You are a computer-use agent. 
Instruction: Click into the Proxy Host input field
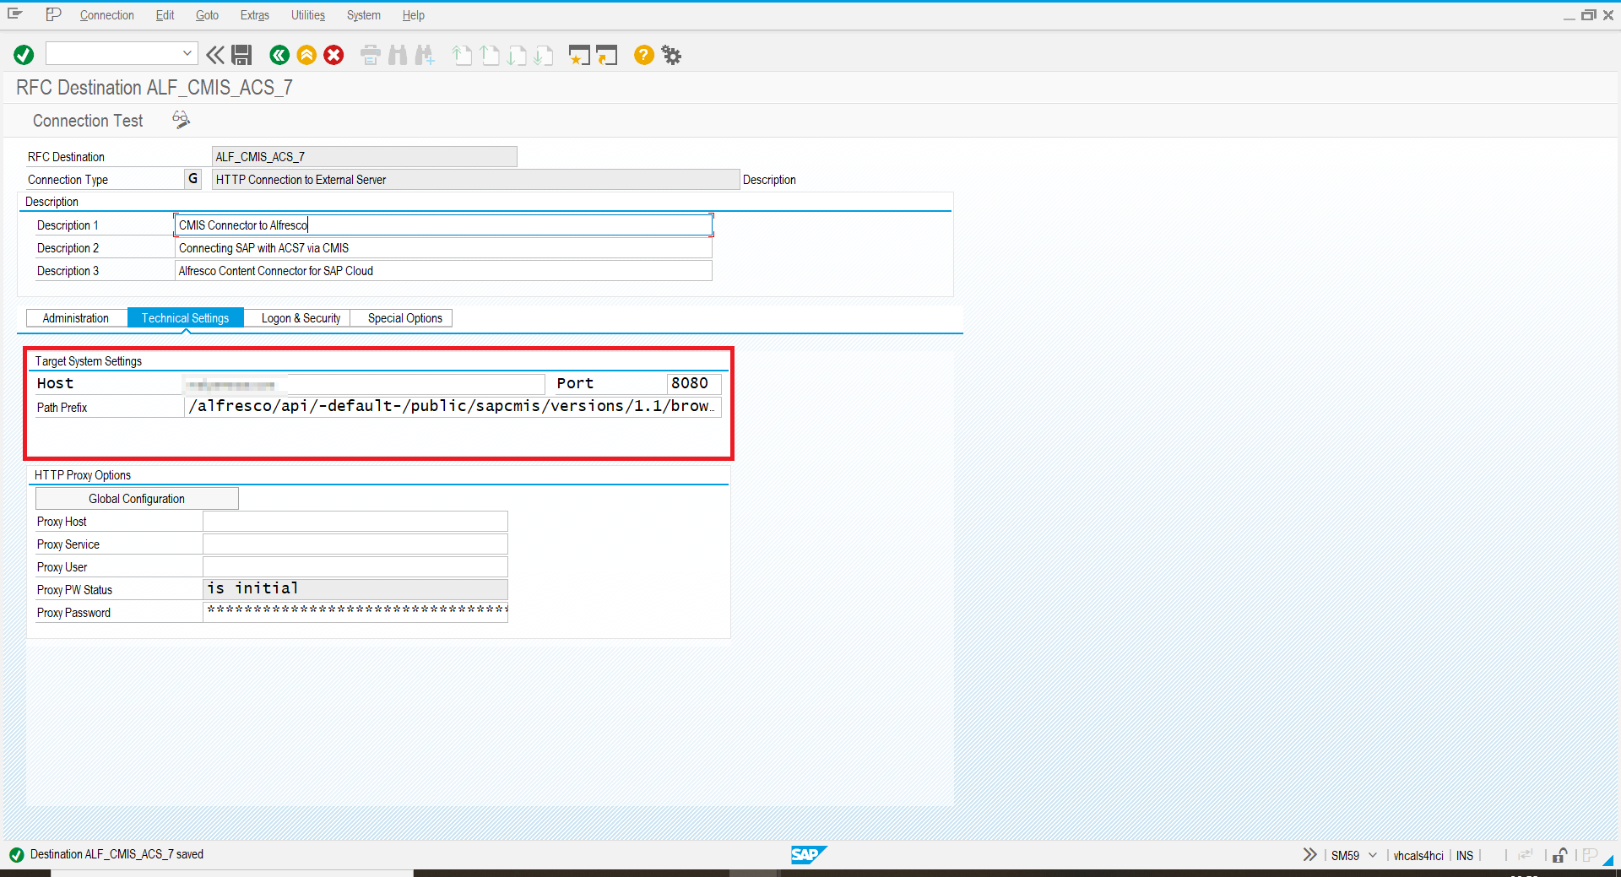(x=355, y=522)
